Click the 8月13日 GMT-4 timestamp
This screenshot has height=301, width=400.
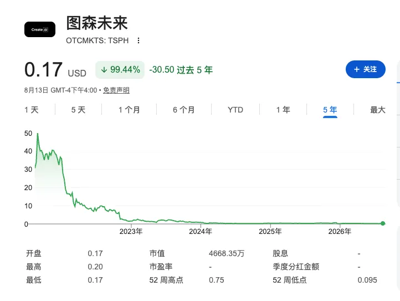60,90
